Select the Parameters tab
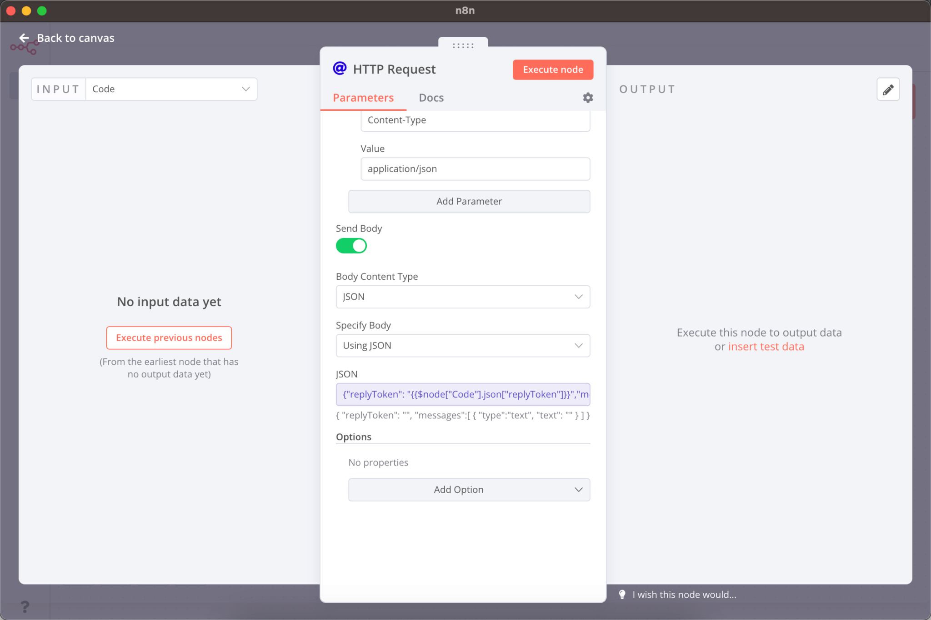This screenshot has width=931, height=620. click(x=363, y=97)
